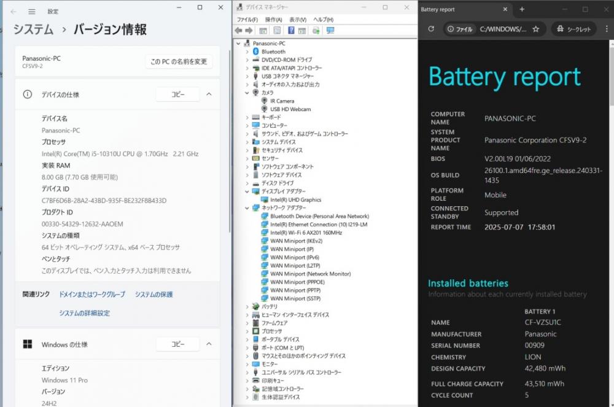Collapse the Windows の仕様 section chevron
The width and height of the screenshot is (614, 407).
coord(209,344)
